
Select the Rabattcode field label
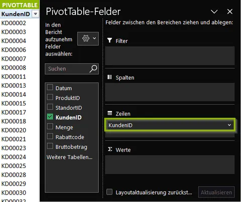(x=70, y=137)
